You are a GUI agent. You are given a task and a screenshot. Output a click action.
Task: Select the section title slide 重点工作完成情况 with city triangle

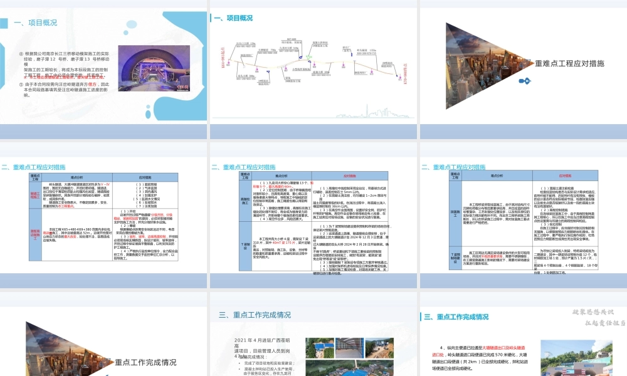[103, 334]
